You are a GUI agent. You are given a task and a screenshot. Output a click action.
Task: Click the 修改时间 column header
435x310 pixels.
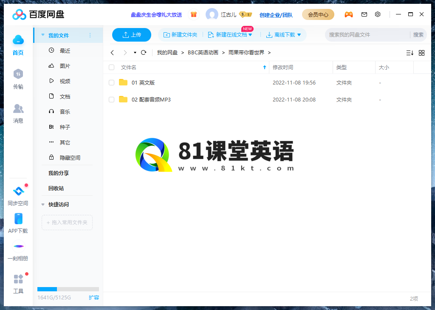[x=301, y=68]
